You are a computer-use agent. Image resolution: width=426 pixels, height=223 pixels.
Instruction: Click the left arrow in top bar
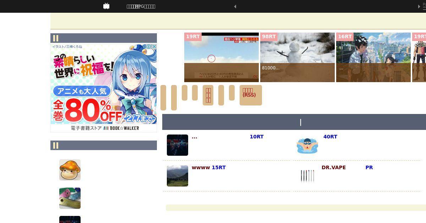point(235,6)
